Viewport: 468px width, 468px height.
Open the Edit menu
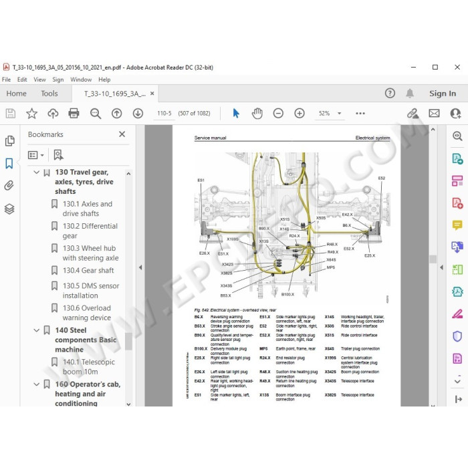point(22,80)
